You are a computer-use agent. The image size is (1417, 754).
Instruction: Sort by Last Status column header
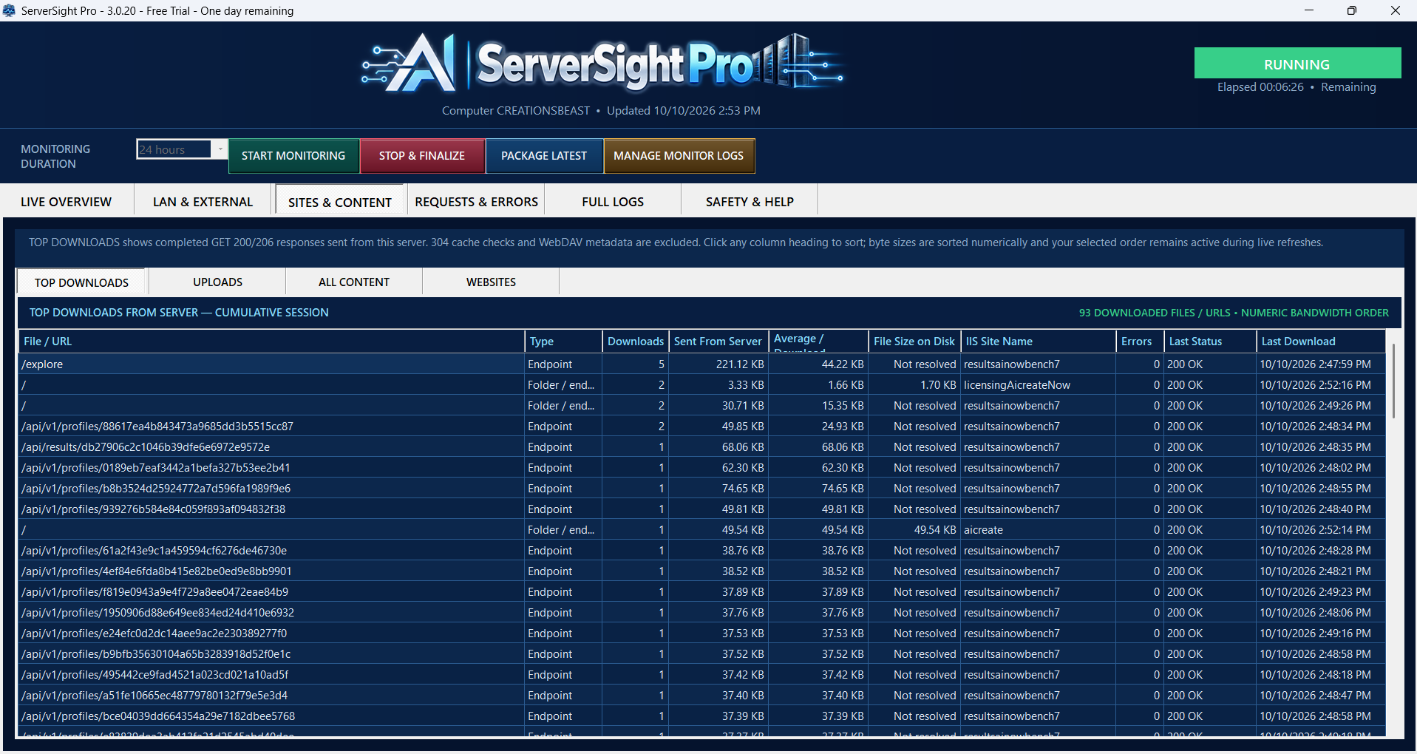[x=1210, y=342]
